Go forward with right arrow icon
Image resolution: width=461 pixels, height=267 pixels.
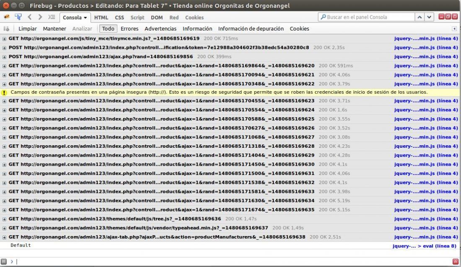pos(40,17)
